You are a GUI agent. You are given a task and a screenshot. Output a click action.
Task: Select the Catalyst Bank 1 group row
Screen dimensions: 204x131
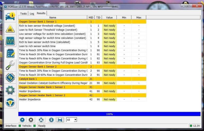tap(82, 79)
